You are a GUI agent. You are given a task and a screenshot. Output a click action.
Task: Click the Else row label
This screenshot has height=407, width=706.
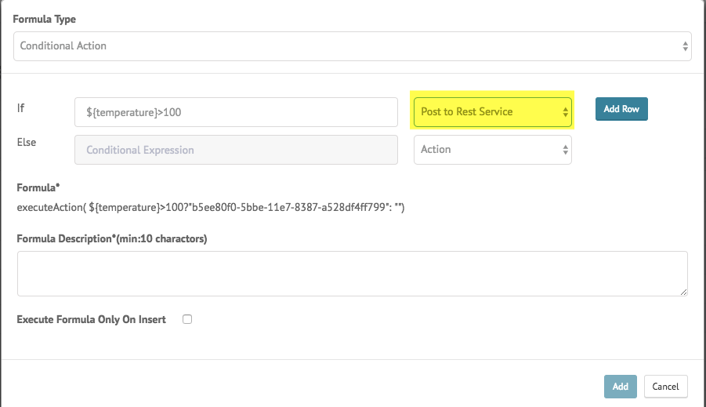pos(27,143)
